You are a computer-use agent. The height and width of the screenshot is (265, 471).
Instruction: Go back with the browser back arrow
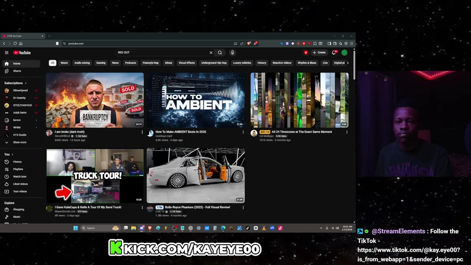4,43
